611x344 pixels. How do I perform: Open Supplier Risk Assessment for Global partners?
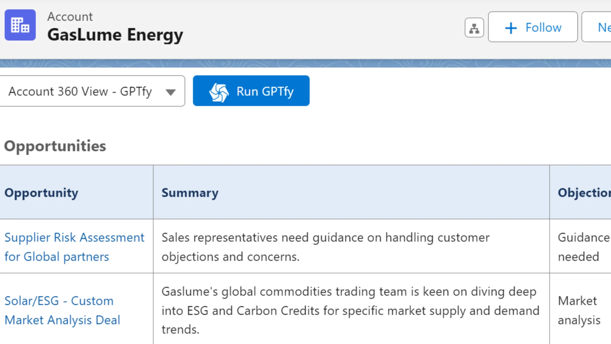[x=75, y=247]
